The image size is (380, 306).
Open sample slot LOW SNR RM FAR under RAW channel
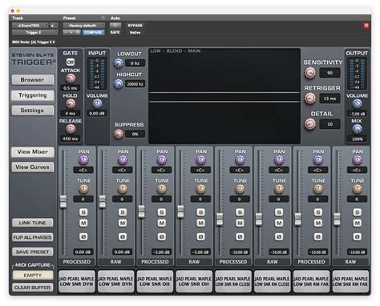[x=350, y=281]
